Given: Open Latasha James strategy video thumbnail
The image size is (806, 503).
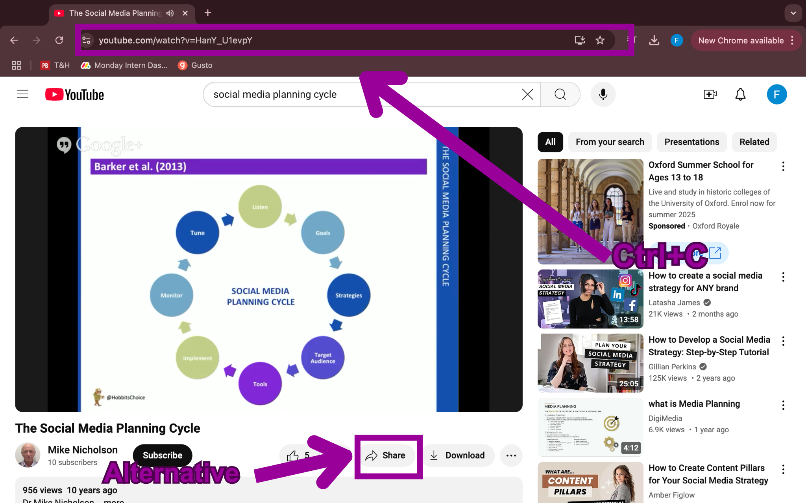Looking at the screenshot, I should coord(590,299).
